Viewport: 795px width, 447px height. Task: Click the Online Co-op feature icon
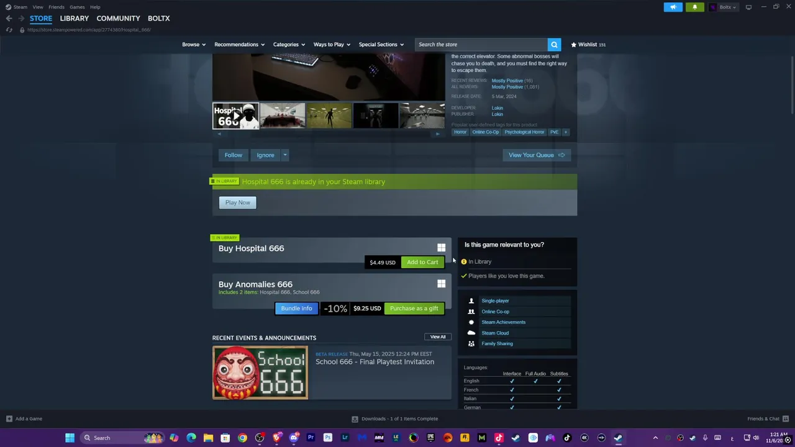coord(471,312)
